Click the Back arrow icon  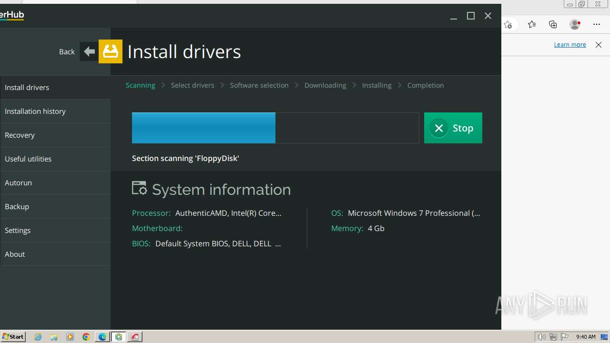click(x=89, y=51)
